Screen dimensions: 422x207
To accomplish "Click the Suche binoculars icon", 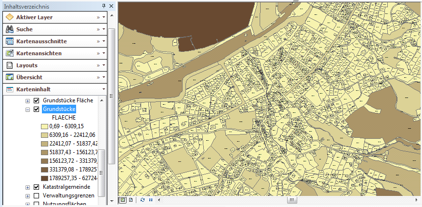I will (9, 29).
